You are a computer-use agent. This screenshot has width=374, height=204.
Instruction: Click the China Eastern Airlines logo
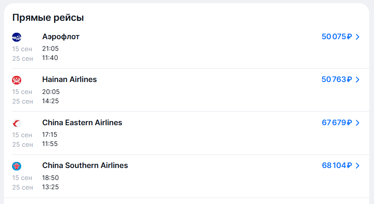(x=17, y=123)
